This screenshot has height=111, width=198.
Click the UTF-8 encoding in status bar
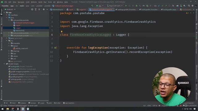(155, 105)
